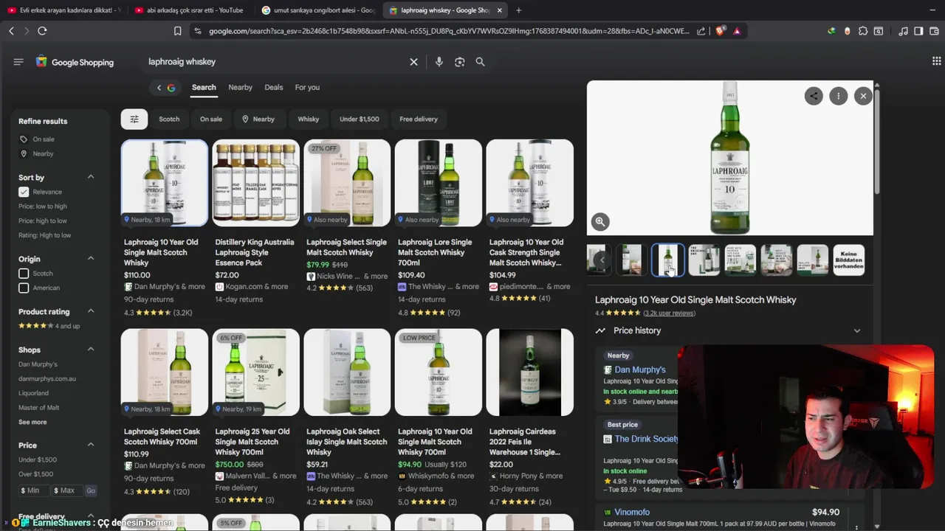Collapse the Price section
The height and width of the screenshot is (531, 945).
pyautogui.click(x=91, y=444)
